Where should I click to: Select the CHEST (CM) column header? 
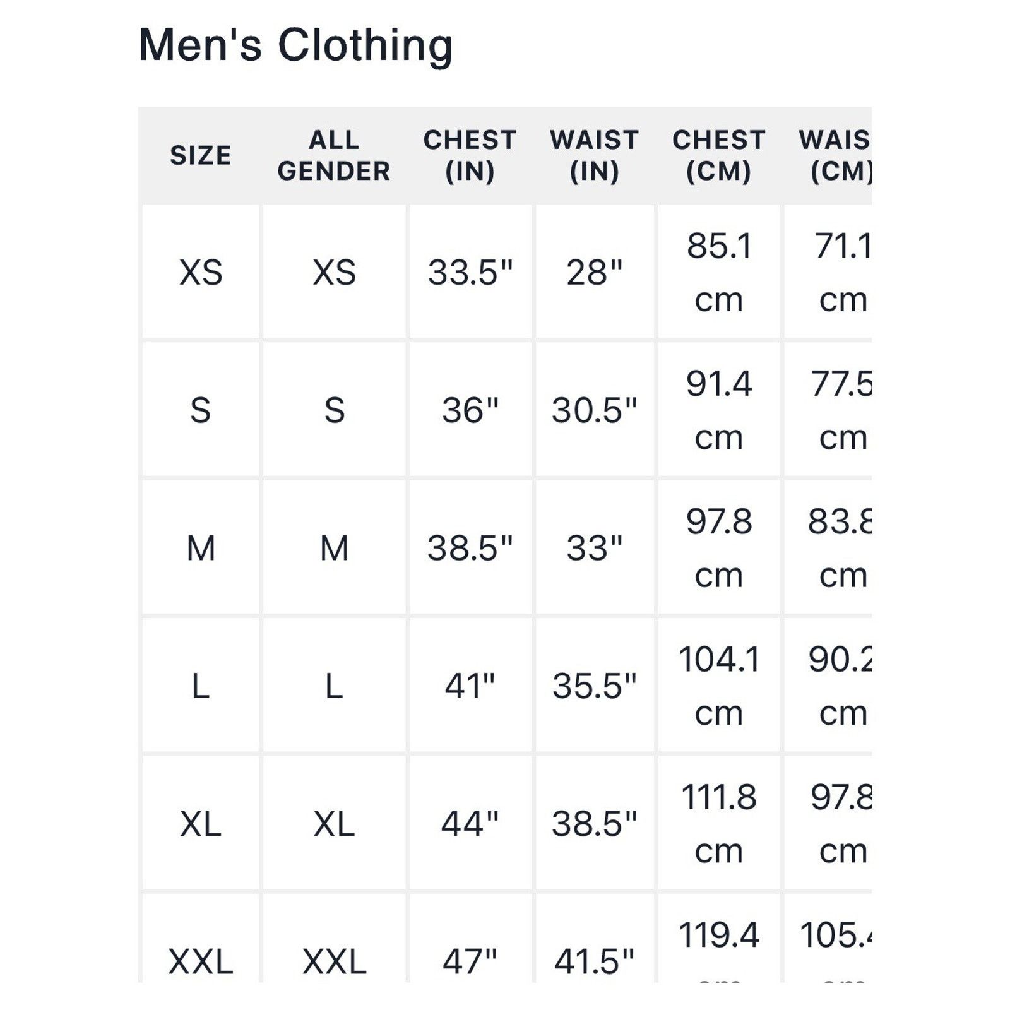click(x=719, y=155)
